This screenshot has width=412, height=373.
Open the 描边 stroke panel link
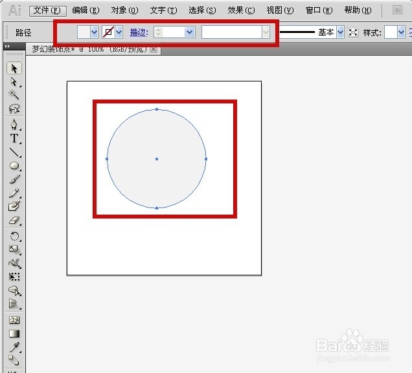139,32
